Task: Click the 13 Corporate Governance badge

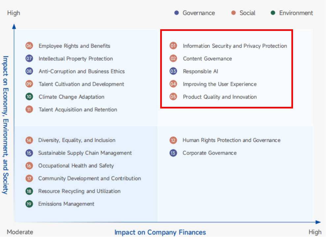Action: click(173, 153)
